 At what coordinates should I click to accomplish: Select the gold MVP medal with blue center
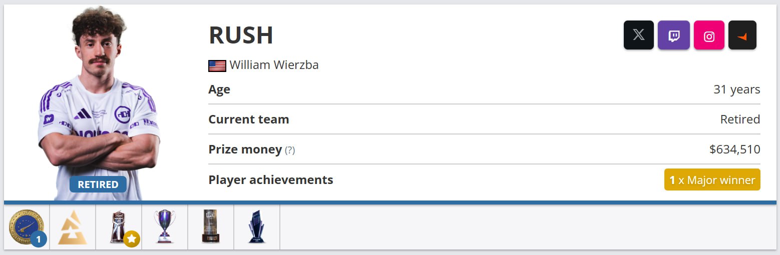click(27, 227)
